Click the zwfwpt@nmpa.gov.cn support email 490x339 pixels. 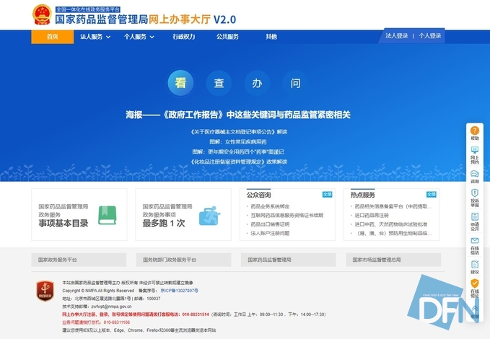click(111, 307)
